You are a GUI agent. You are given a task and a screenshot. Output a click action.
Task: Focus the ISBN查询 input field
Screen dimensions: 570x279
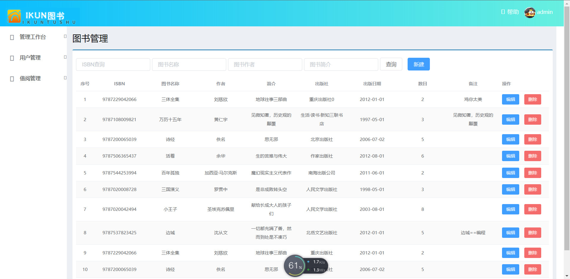pos(113,65)
